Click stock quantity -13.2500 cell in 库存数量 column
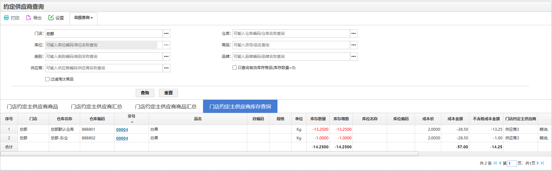This screenshot has width=552, height=171. point(318,129)
